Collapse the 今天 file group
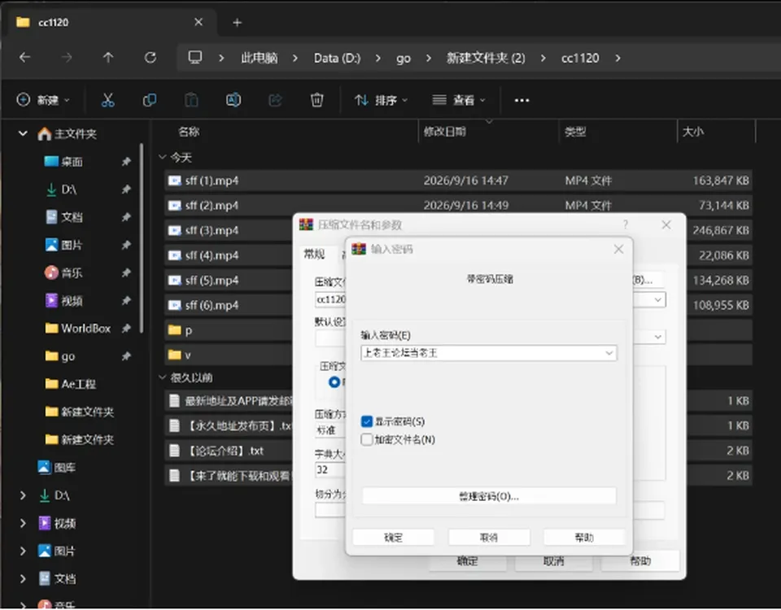Viewport: 781px width, 610px height. pos(163,157)
